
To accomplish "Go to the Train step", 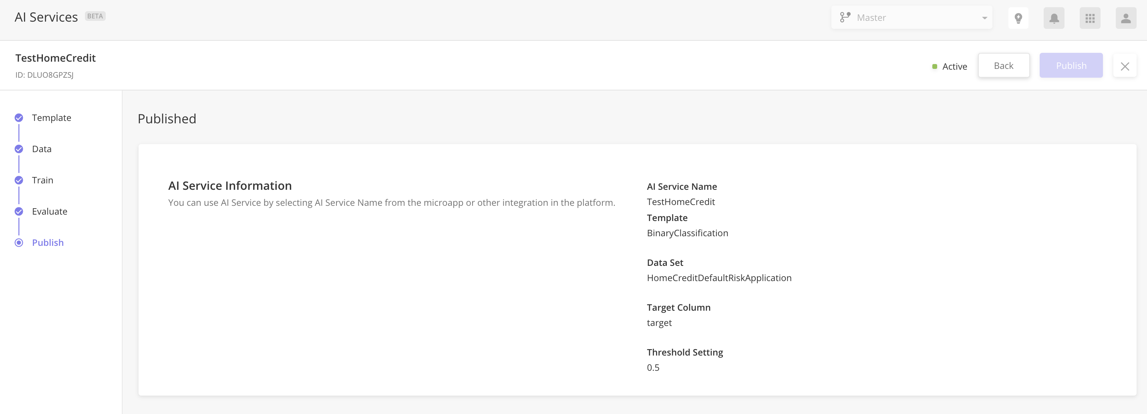I will pos(43,180).
